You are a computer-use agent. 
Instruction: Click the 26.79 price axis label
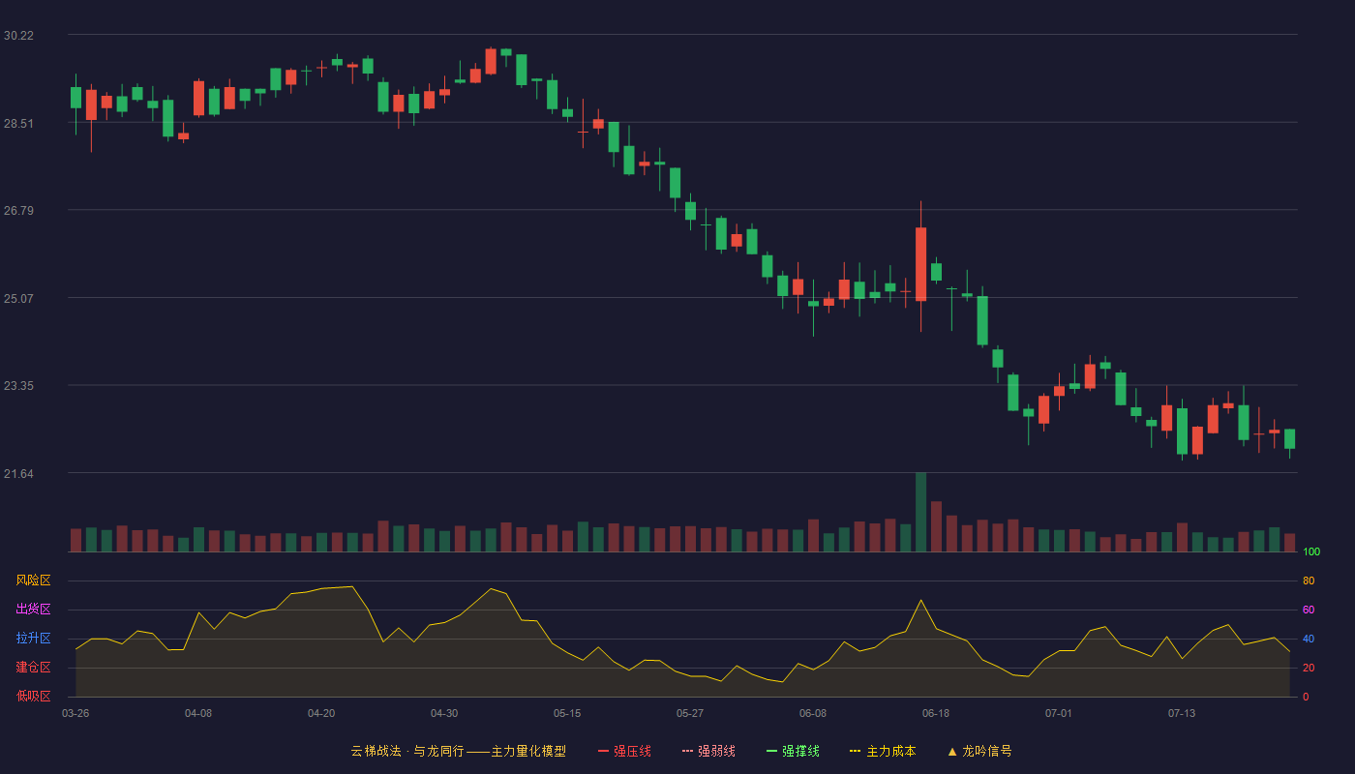click(18, 210)
